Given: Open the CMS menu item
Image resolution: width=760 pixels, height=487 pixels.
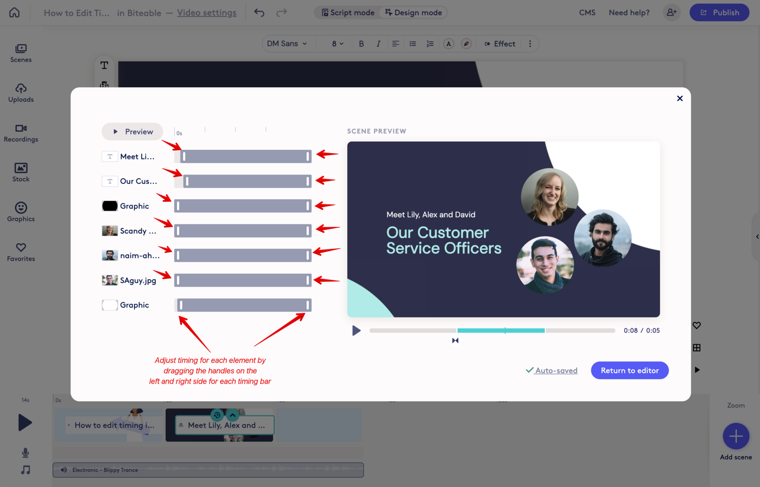Looking at the screenshot, I should coord(587,13).
